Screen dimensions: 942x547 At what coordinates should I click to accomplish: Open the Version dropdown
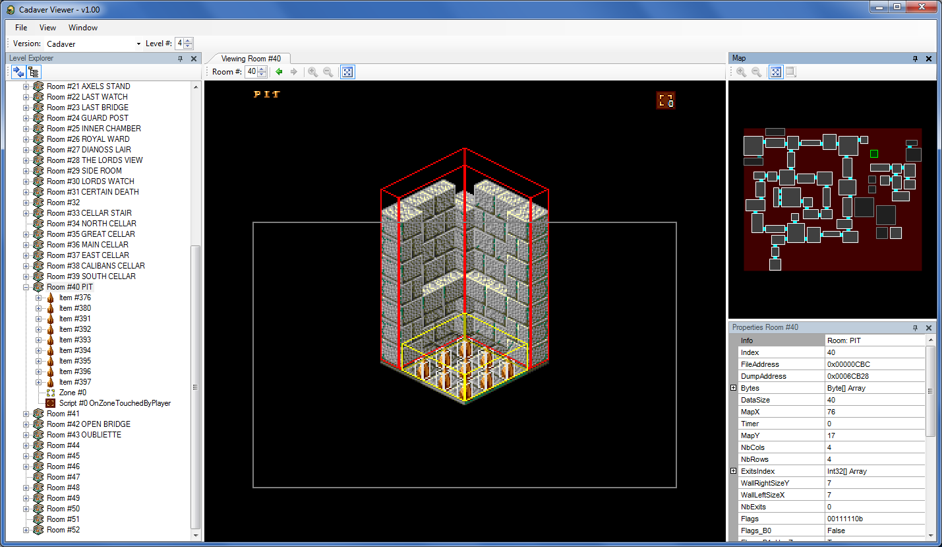(x=138, y=44)
